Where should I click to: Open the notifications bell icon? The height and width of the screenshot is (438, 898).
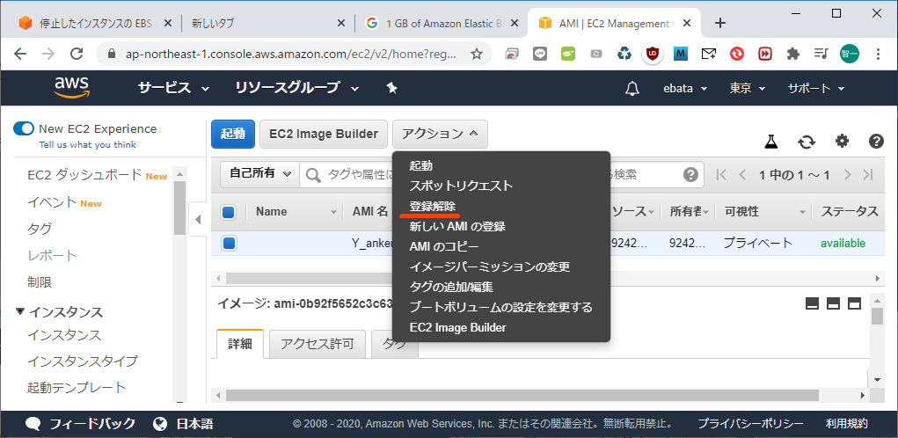point(632,89)
